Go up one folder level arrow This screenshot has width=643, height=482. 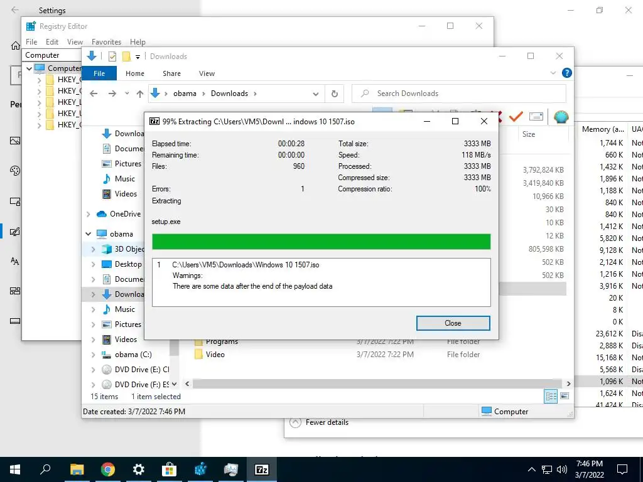140,94
